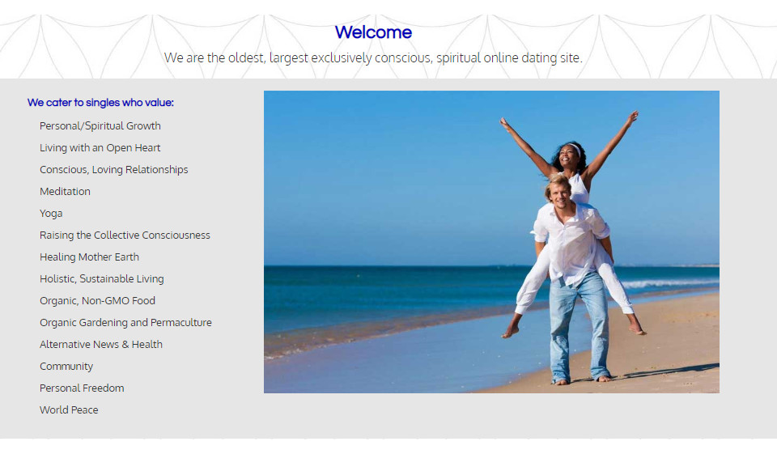Choose Organic, Non-GMO Food item
Image resolution: width=777 pixels, height=454 pixels.
(97, 301)
